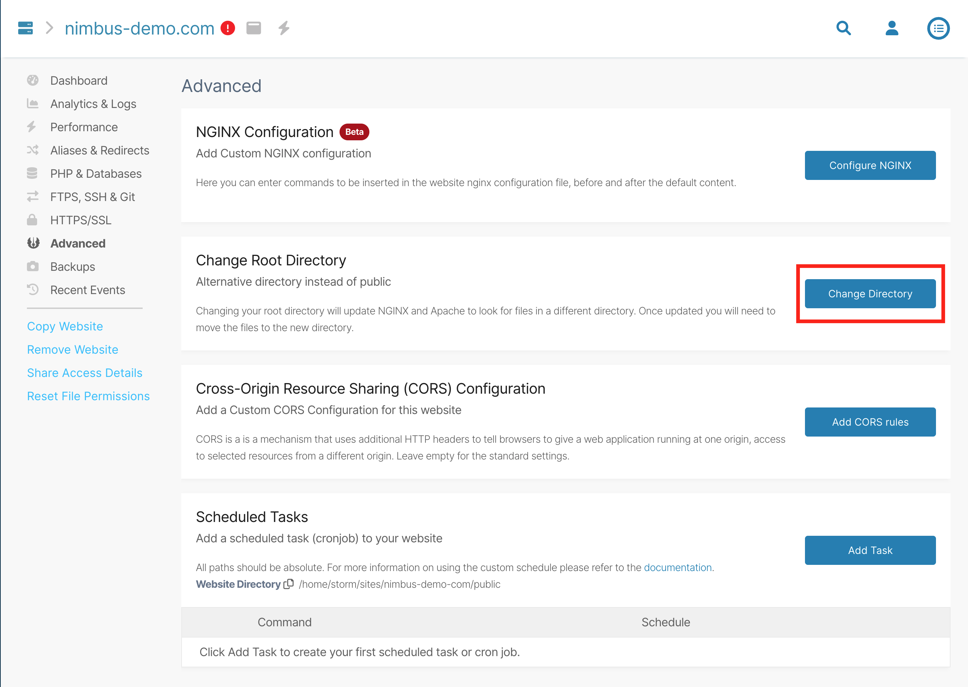968x687 pixels.
Task: Open Performance in the sidebar
Action: (x=84, y=127)
